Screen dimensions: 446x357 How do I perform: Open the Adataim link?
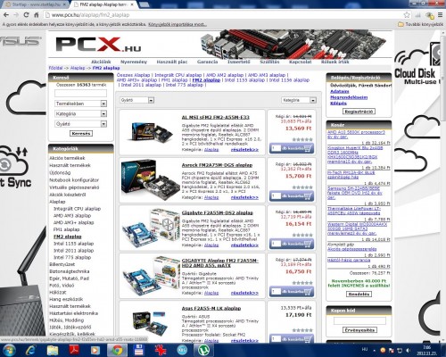(x=340, y=91)
